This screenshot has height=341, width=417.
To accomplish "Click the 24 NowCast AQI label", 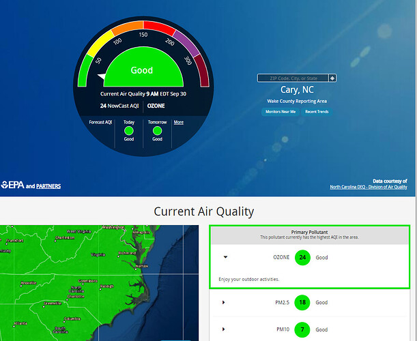I will [119, 106].
